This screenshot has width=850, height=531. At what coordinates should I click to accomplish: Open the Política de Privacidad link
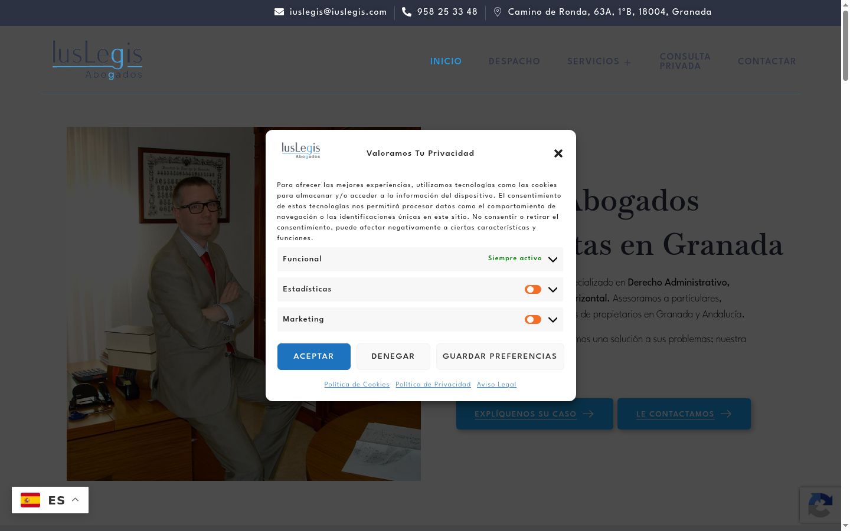coord(433,385)
